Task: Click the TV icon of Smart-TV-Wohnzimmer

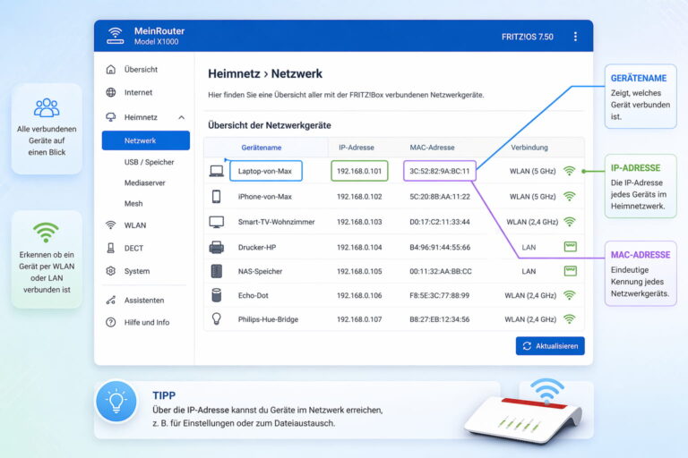Action: (x=216, y=222)
